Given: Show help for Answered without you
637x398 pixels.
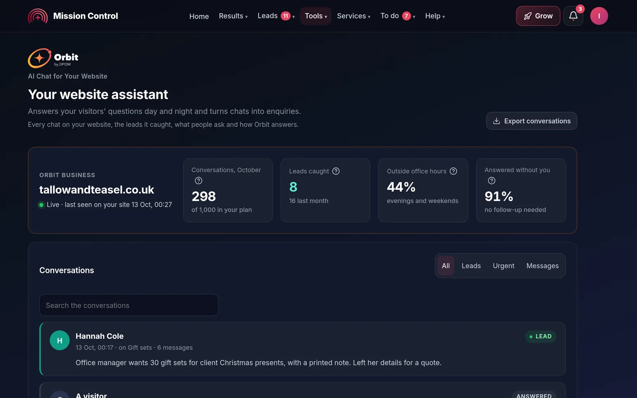Looking at the screenshot, I should [x=492, y=181].
